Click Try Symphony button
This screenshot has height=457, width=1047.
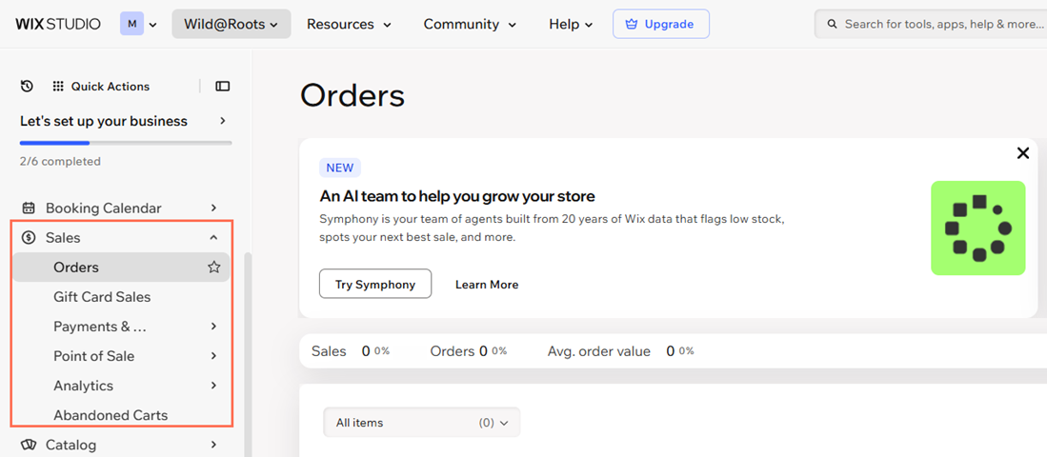click(x=375, y=285)
